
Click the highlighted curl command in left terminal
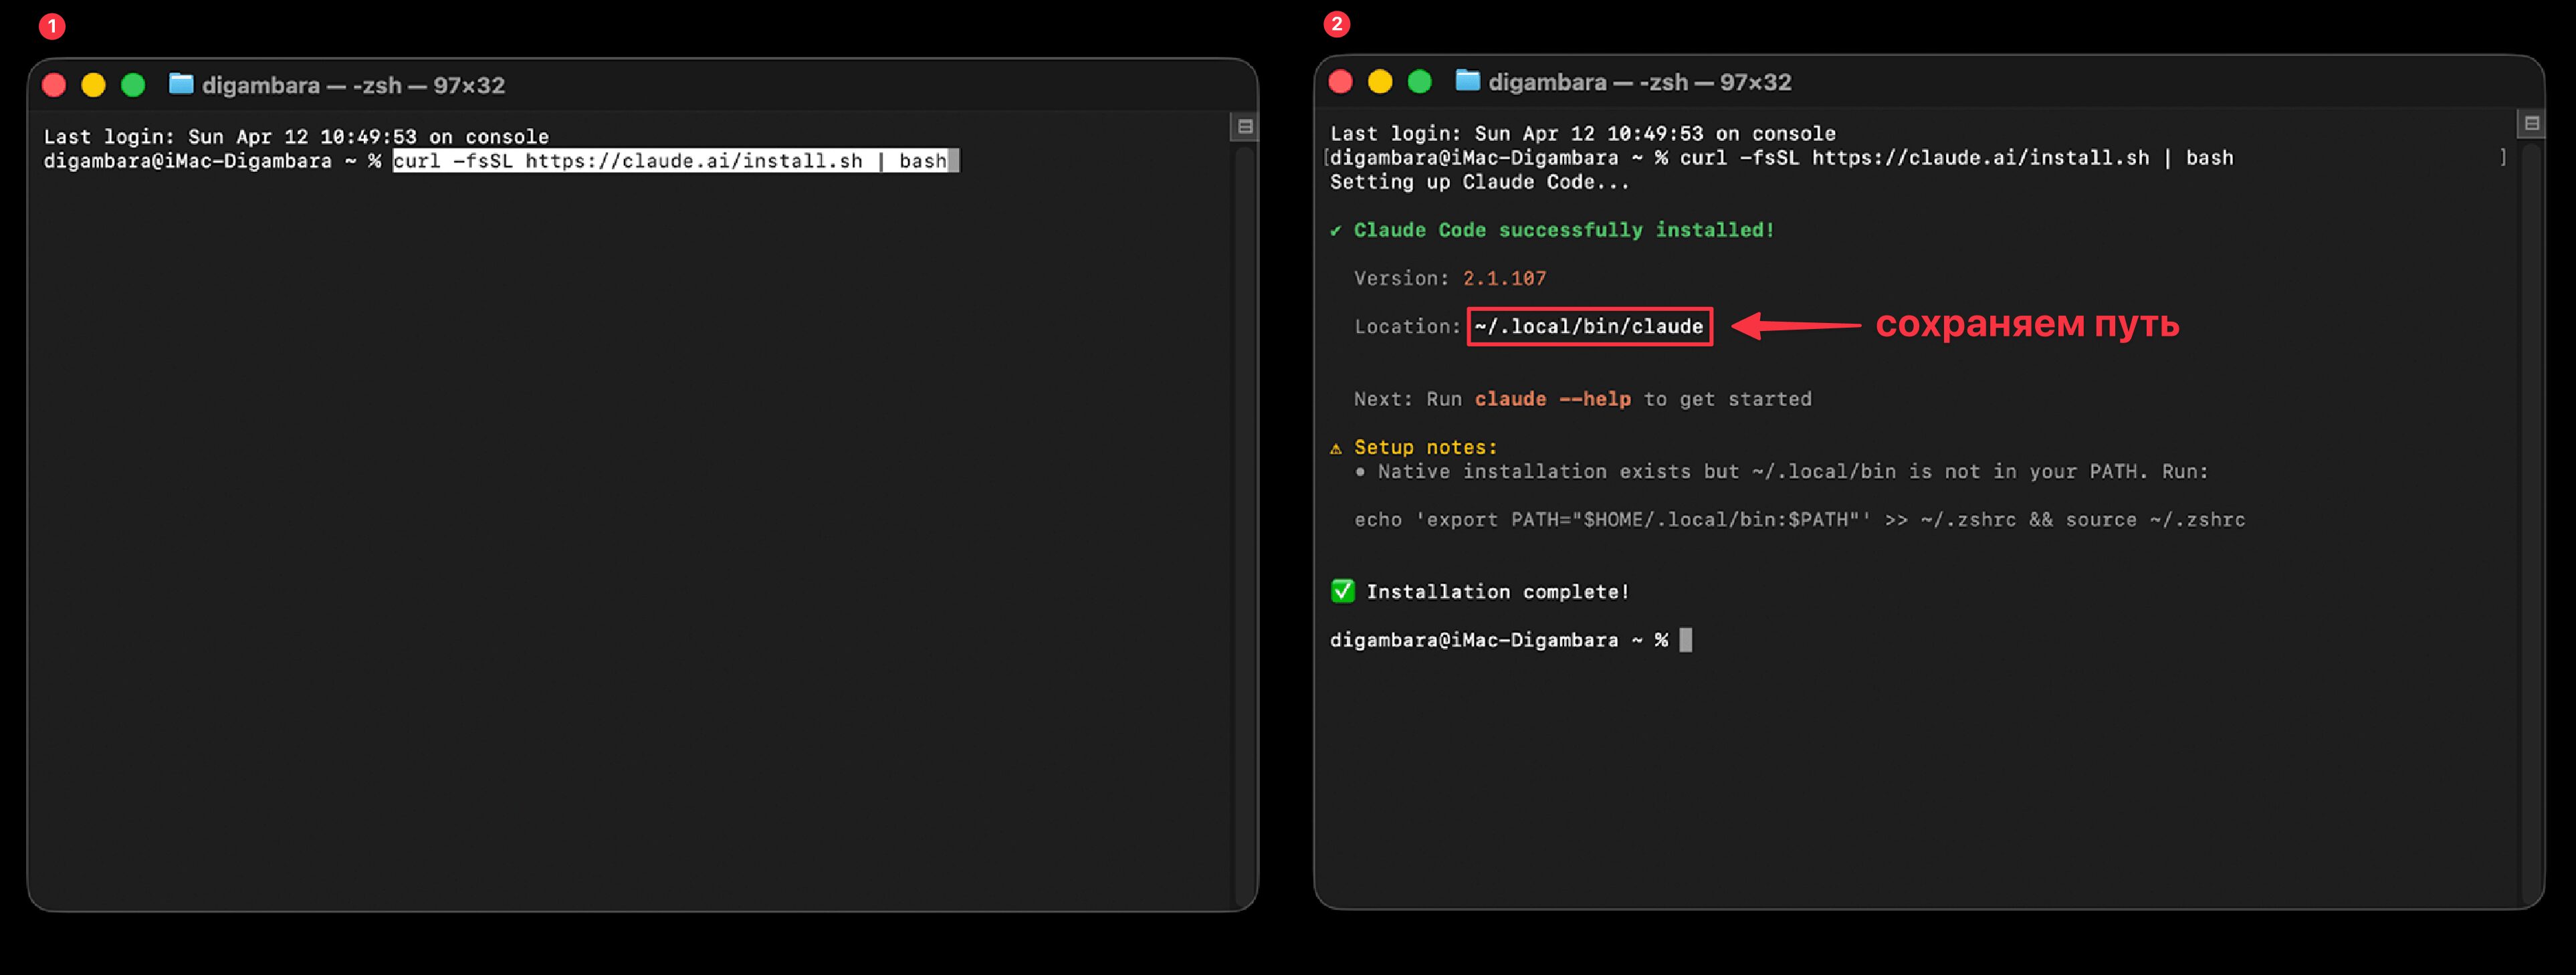676,161
